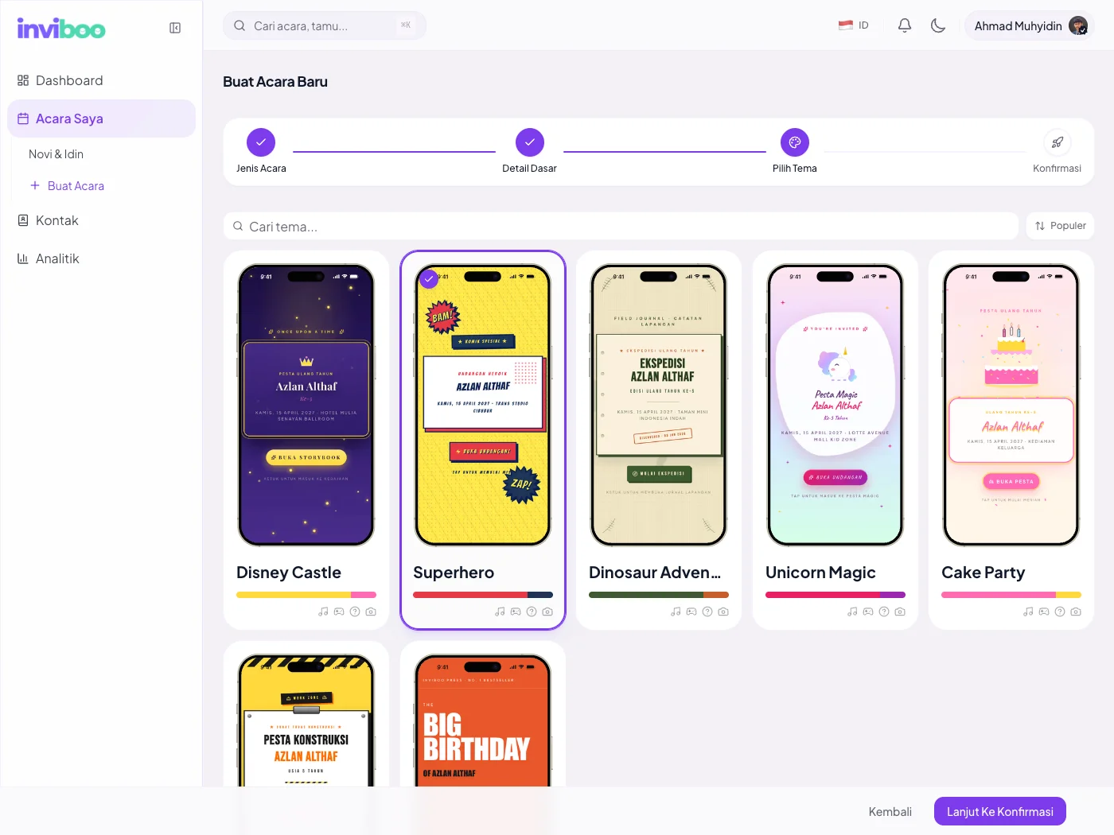1114x835 pixels.
Task: Toggle dark mode with the moon icon
Action: (938, 25)
